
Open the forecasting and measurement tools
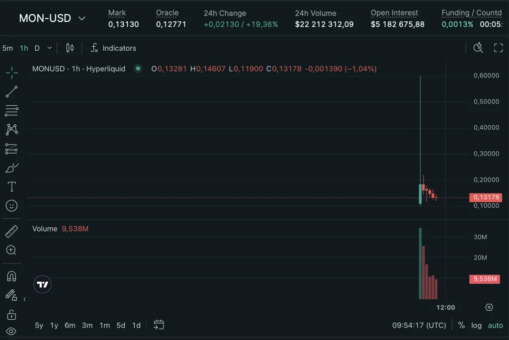point(12,149)
